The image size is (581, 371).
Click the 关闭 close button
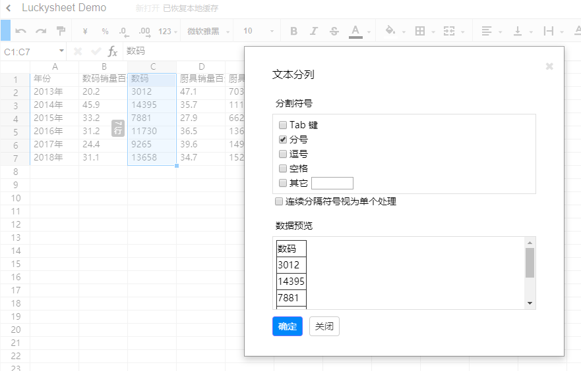point(324,326)
